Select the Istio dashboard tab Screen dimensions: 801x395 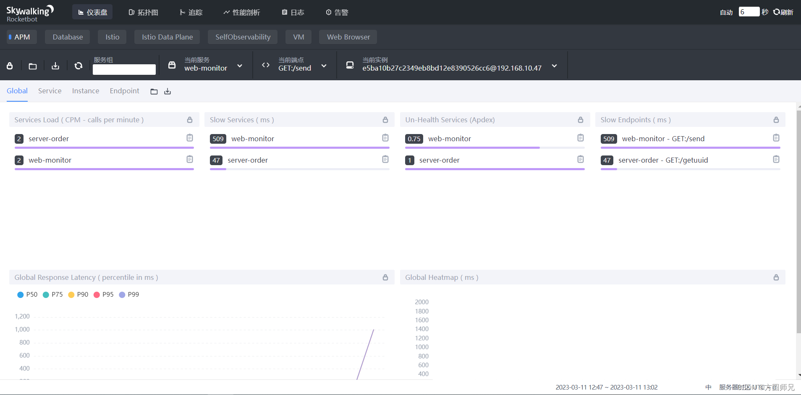[x=112, y=37]
